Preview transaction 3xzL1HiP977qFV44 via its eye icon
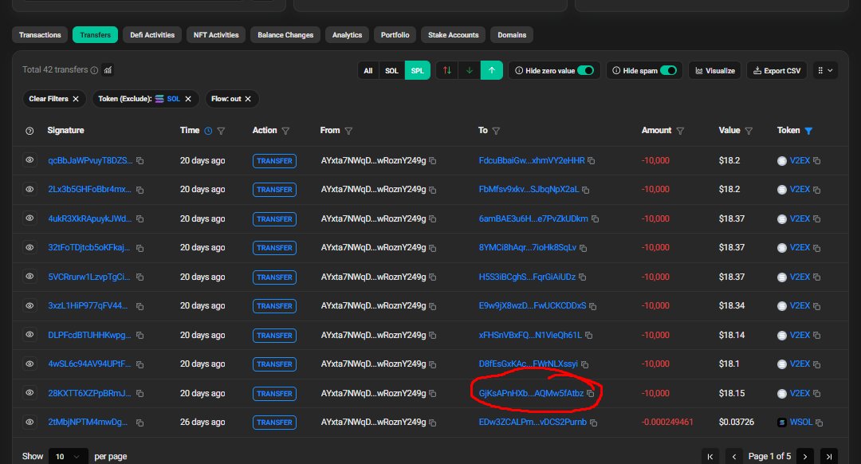 click(x=29, y=305)
